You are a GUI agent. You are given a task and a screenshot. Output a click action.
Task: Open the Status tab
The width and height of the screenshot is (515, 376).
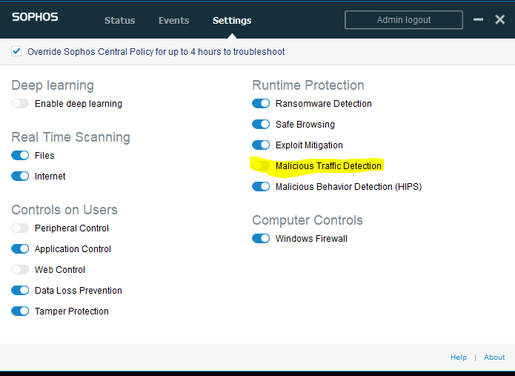[119, 20]
